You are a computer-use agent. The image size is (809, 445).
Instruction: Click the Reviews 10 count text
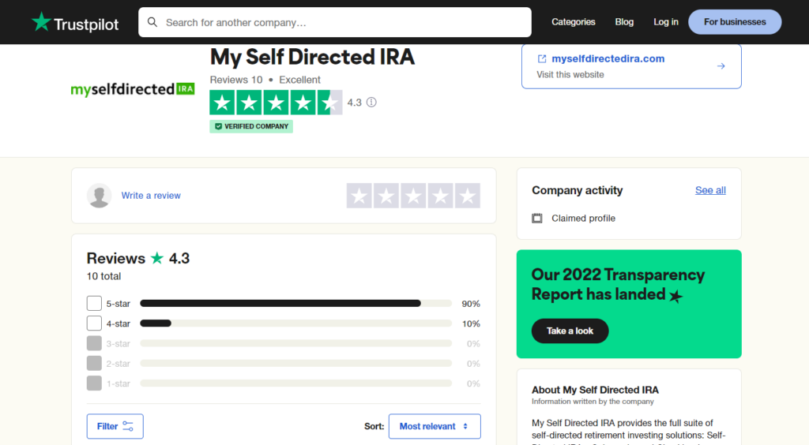(x=235, y=80)
